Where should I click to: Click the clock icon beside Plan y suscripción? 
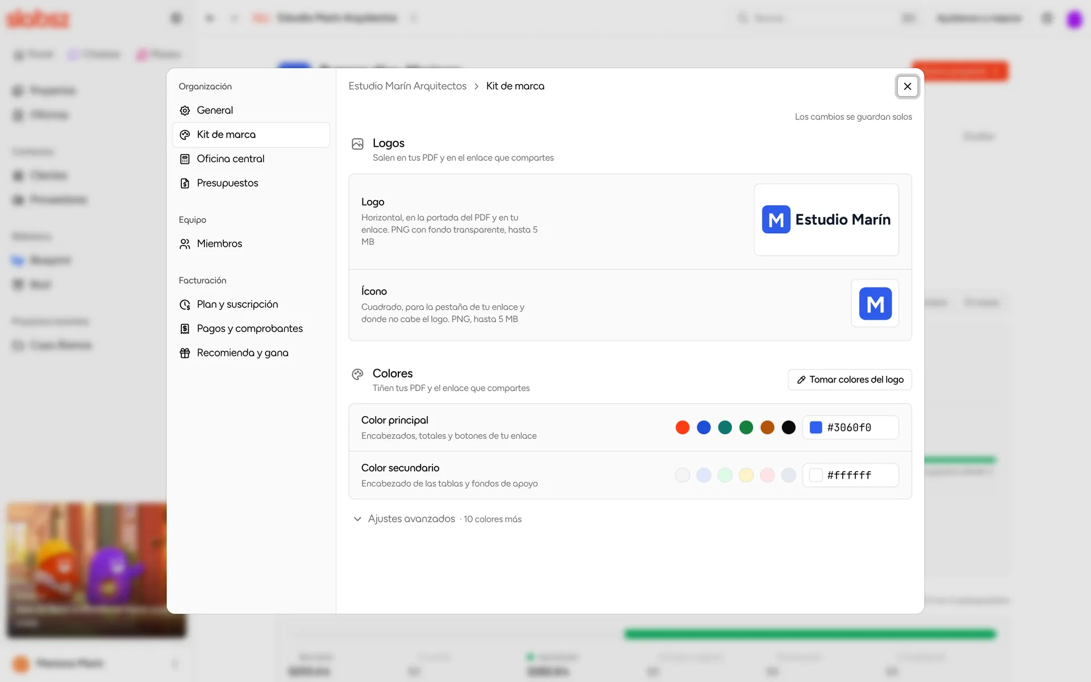pos(185,305)
